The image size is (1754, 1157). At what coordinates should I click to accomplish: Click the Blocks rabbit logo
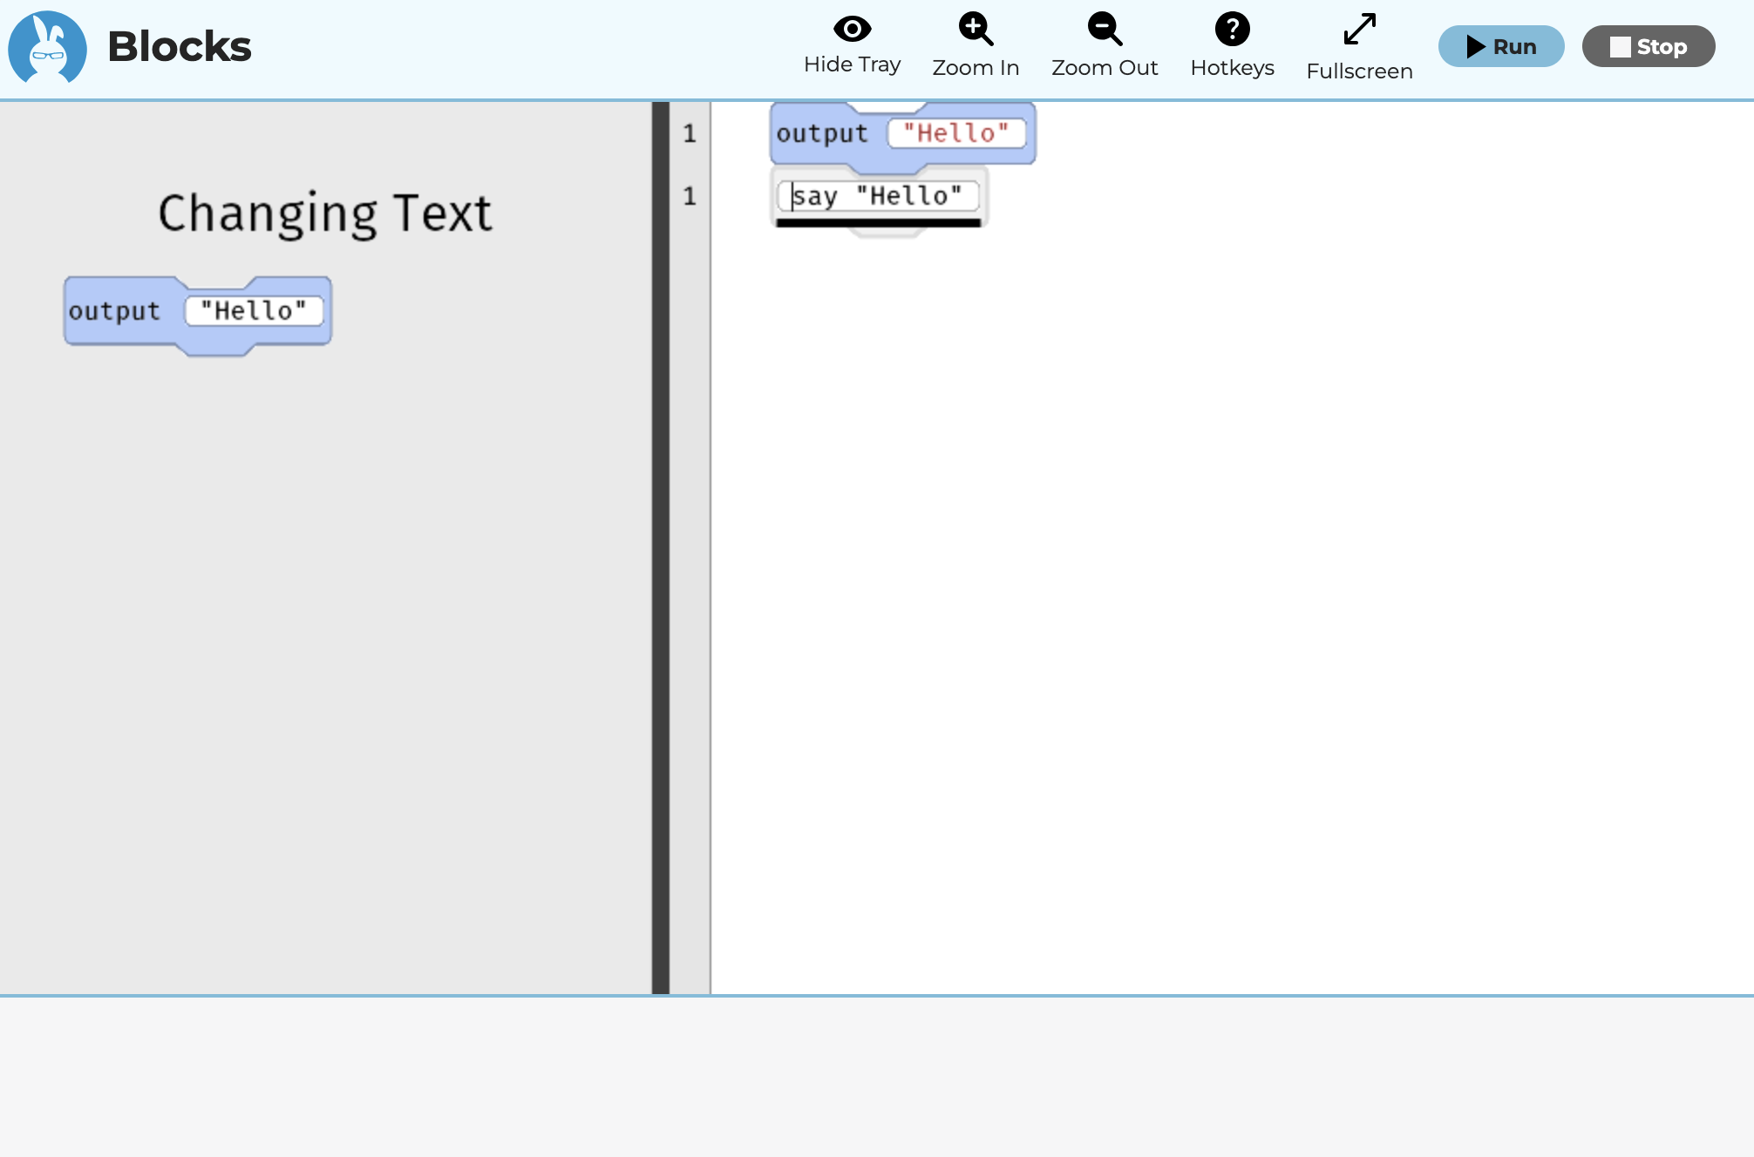(47, 47)
